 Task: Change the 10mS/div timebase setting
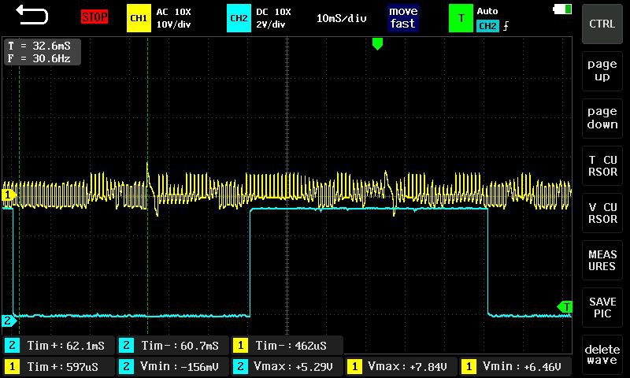click(341, 18)
